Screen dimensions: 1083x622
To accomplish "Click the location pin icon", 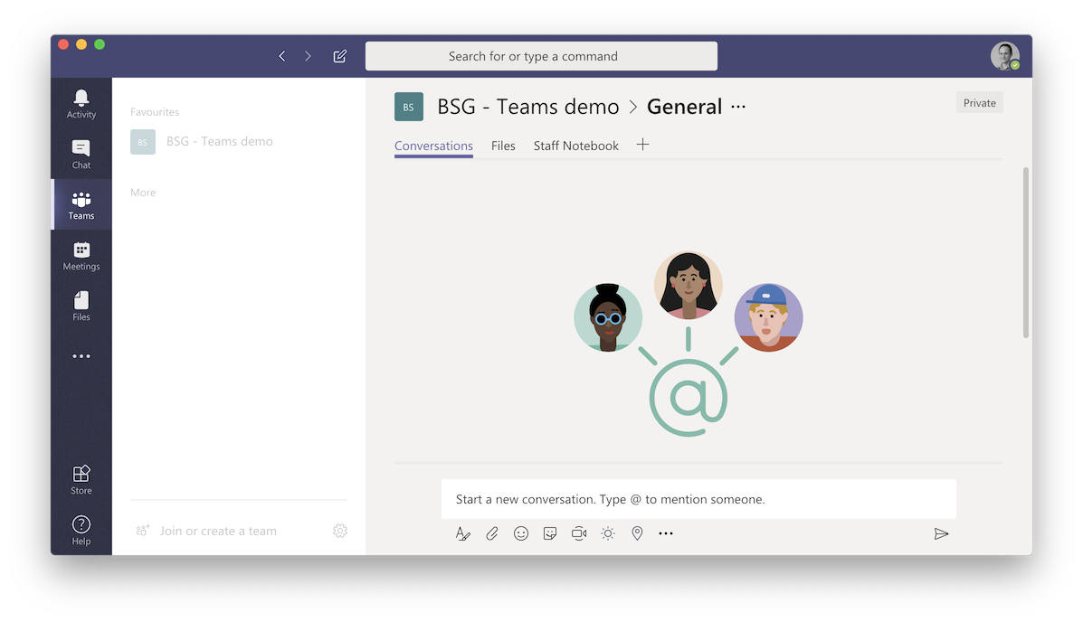I will pos(637,533).
